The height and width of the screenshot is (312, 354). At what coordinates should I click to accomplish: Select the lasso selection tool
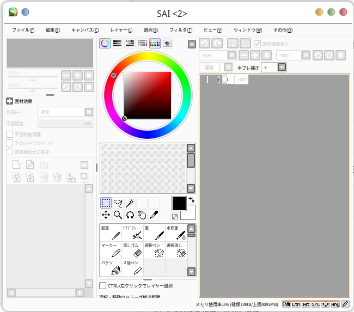(118, 203)
